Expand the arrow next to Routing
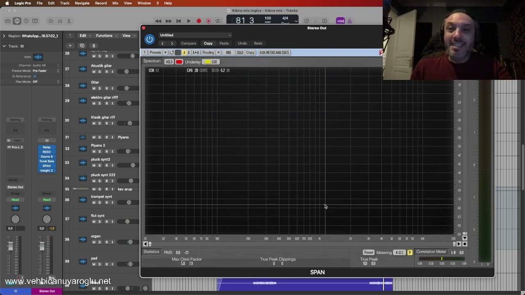The height and width of the screenshot is (295, 525). (x=218, y=52)
